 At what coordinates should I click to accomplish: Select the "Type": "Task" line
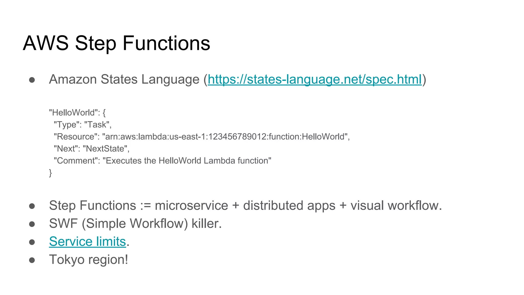(83, 124)
